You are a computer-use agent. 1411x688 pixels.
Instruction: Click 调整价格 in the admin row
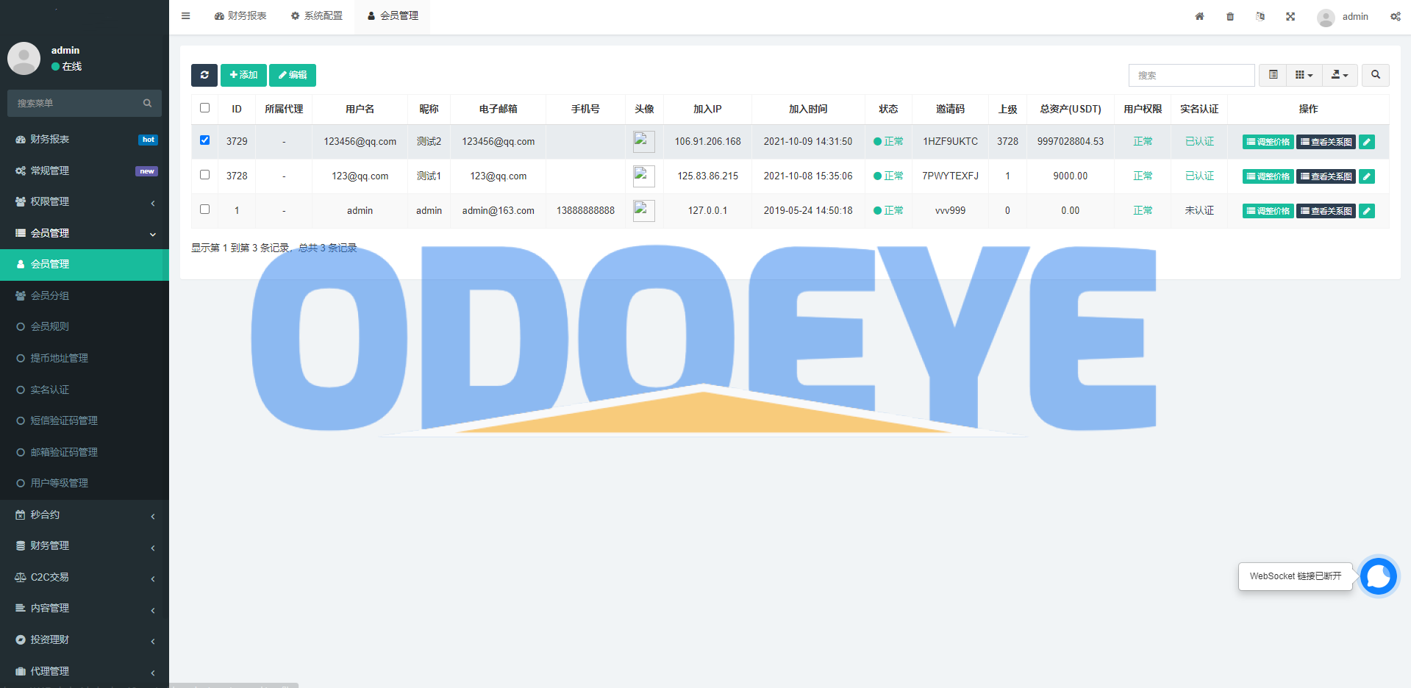click(x=1268, y=211)
